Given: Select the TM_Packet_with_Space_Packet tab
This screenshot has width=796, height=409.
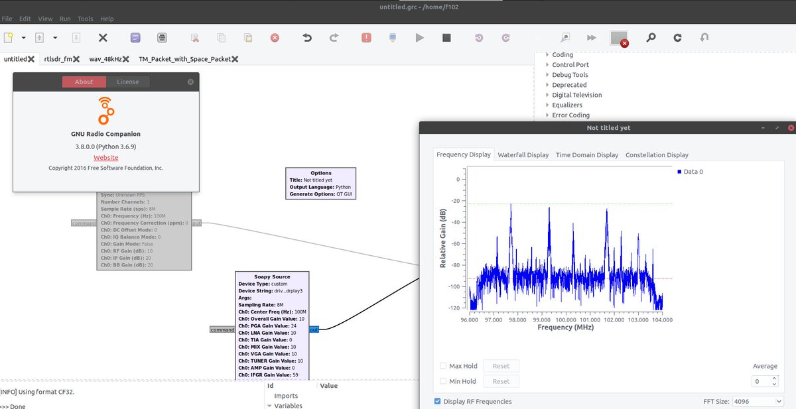Looking at the screenshot, I should point(184,59).
